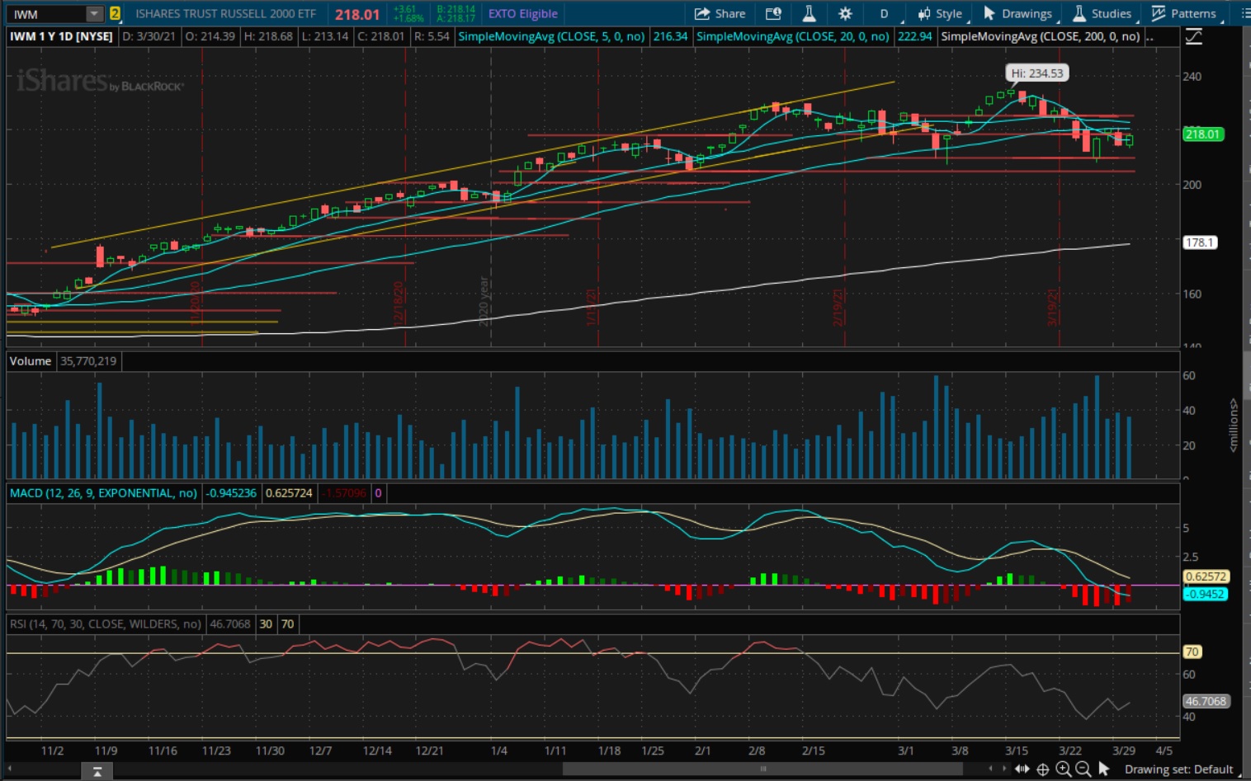The height and width of the screenshot is (781, 1251).
Task: Click the EXTO Eligible label
Action: coord(522,14)
